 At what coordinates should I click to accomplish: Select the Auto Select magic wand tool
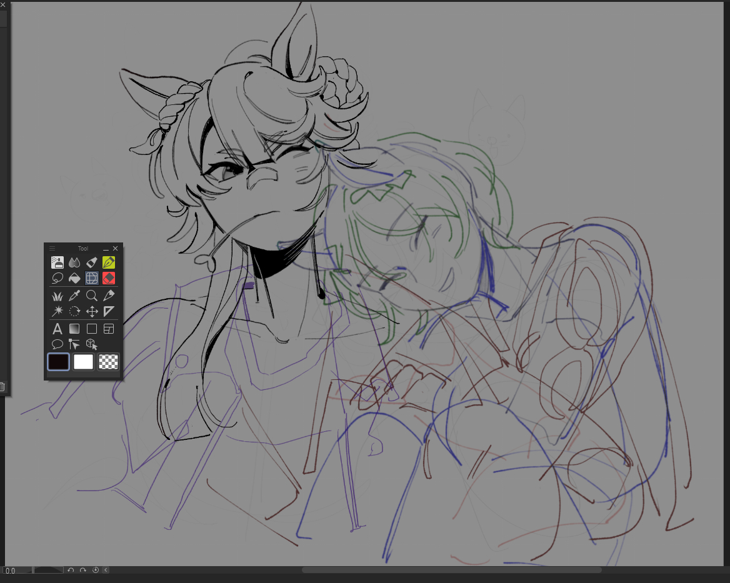pos(57,311)
